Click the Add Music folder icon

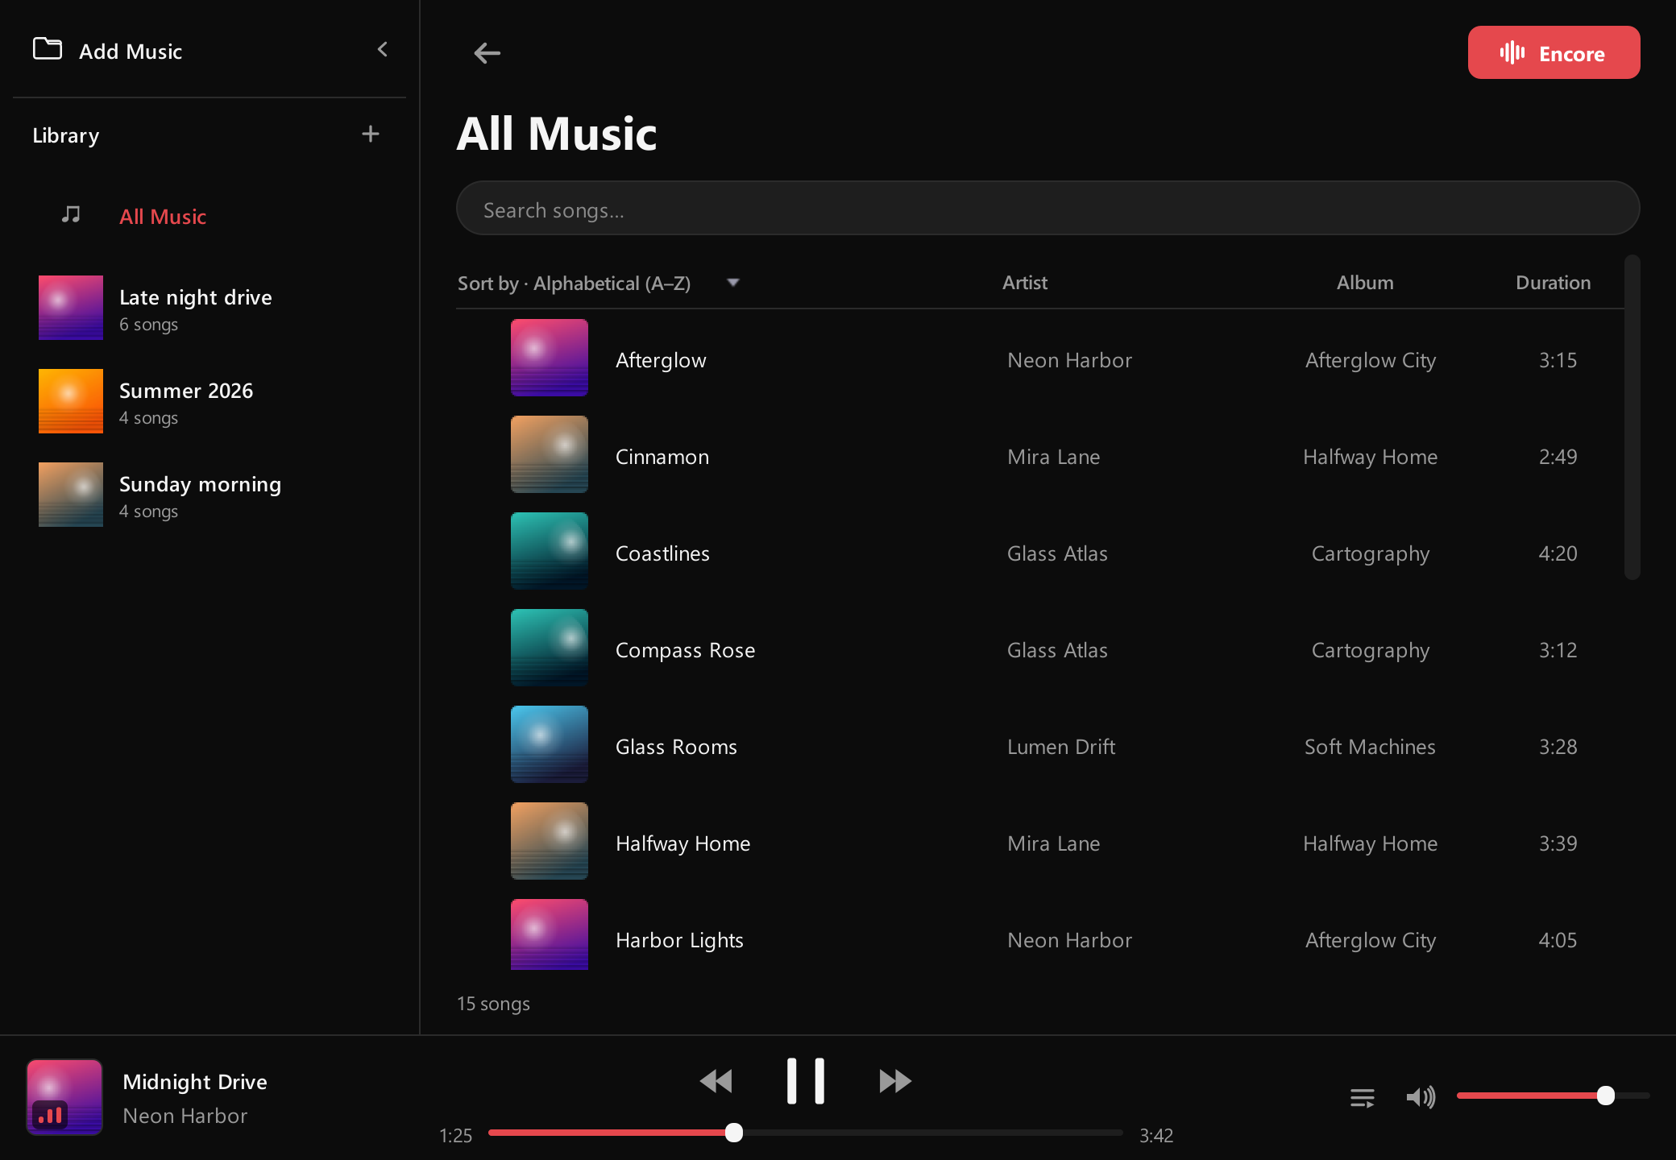[x=48, y=49]
